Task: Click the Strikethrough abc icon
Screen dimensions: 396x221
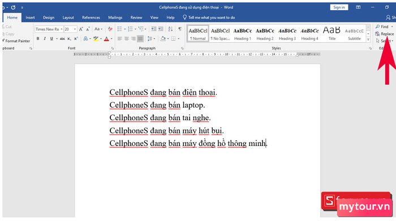Action: [62, 39]
